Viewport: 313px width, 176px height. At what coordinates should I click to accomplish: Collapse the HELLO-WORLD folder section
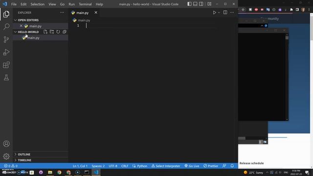pyautogui.click(x=15, y=32)
